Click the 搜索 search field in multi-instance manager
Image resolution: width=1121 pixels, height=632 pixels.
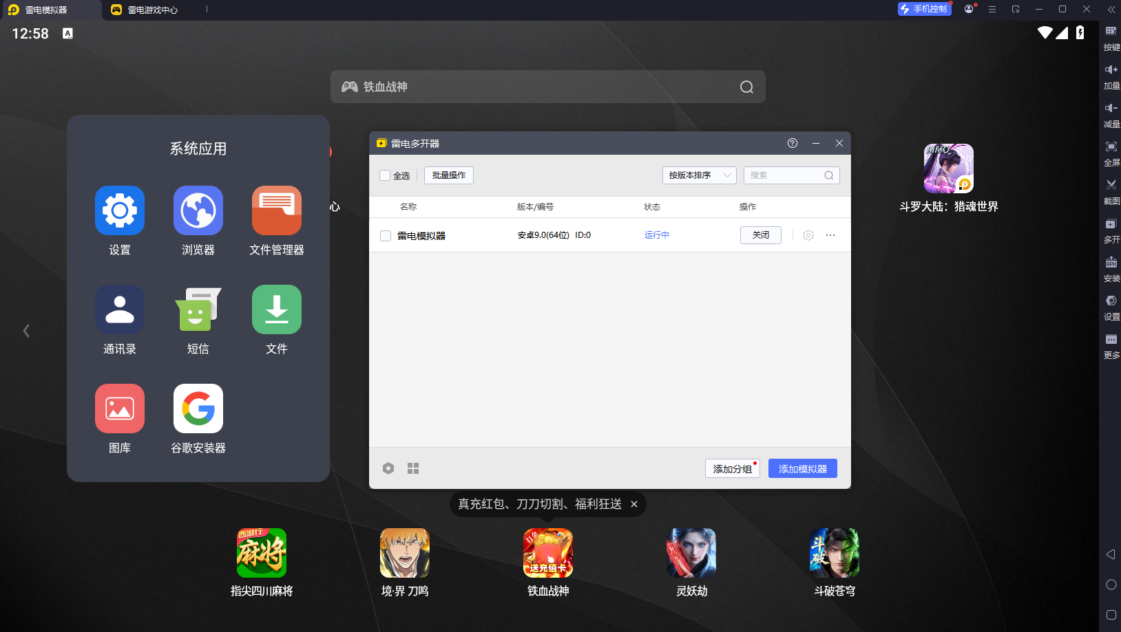[x=785, y=175]
